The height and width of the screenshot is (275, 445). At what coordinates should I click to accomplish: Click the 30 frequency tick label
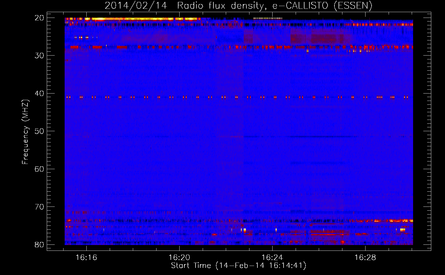pos(39,56)
